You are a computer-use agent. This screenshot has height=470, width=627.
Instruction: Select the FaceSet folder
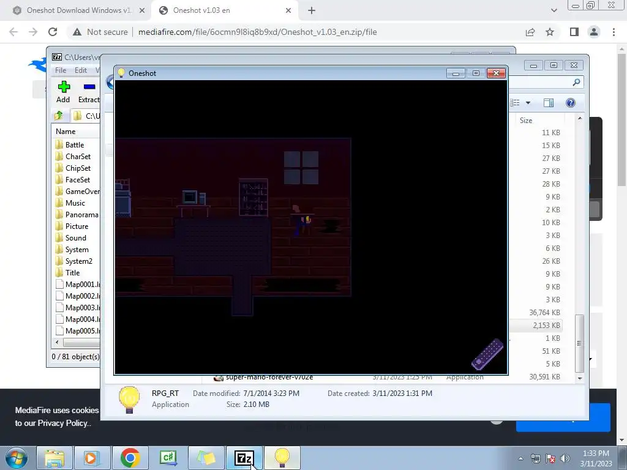click(x=77, y=179)
